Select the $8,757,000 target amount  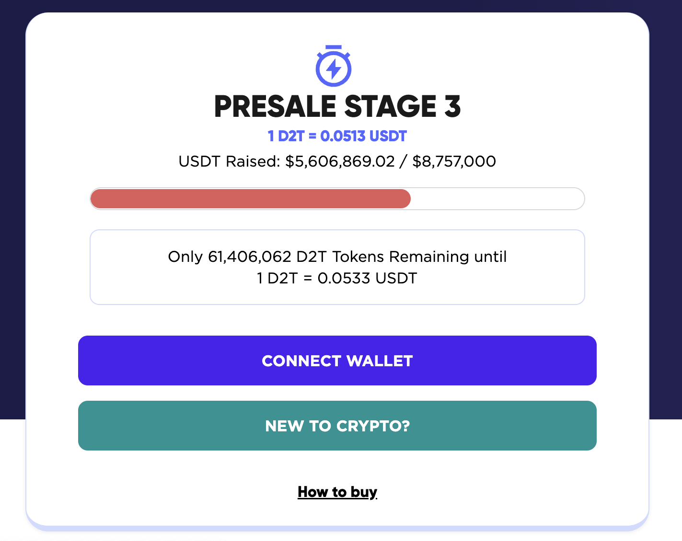pyautogui.click(x=454, y=161)
